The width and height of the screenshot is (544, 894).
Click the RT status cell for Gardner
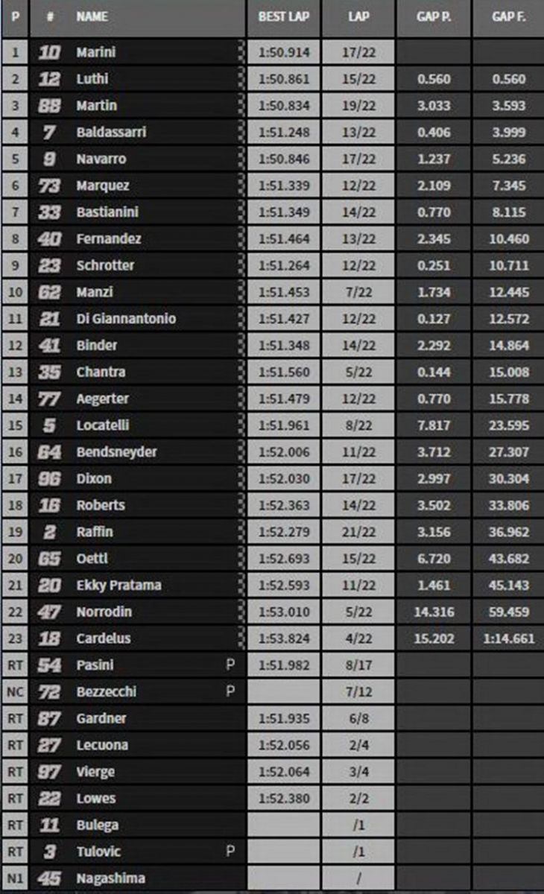coord(14,718)
